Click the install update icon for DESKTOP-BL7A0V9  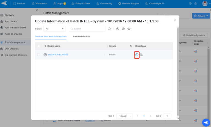coord(137,55)
